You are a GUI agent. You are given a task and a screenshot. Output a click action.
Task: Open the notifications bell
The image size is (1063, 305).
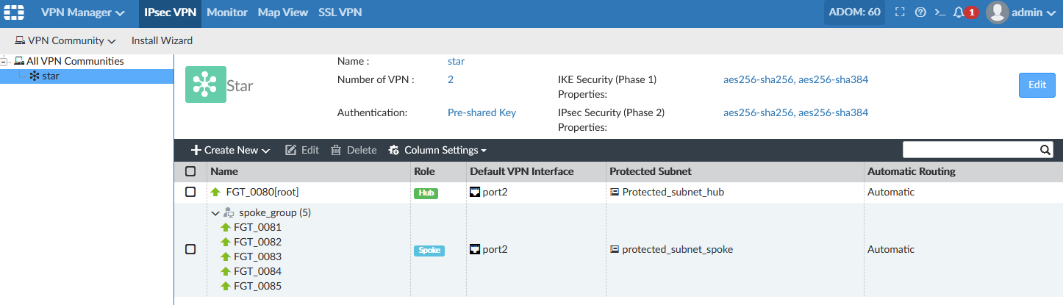(x=959, y=12)
